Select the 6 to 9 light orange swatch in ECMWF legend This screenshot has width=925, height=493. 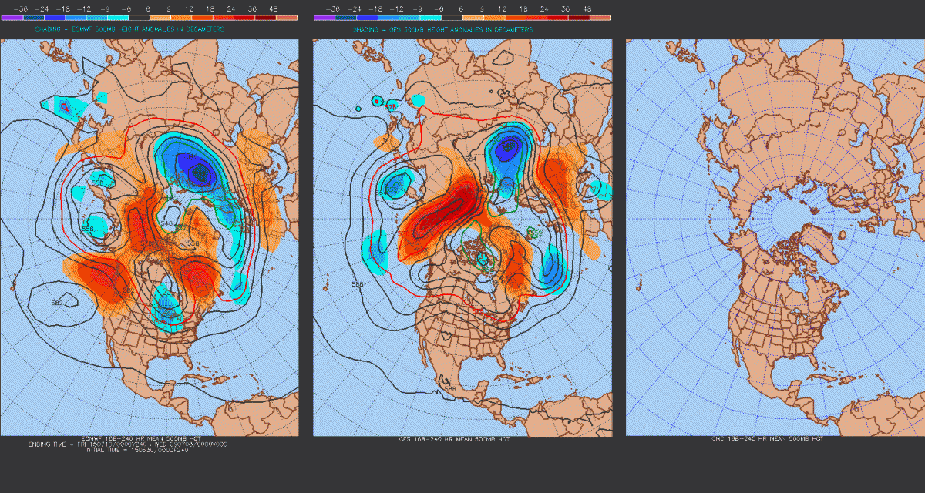(160, 18)
